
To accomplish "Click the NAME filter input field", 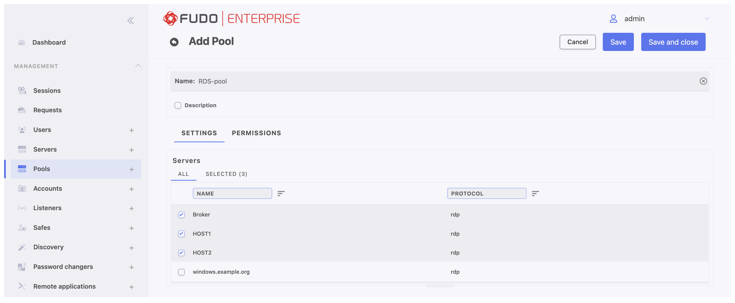I will tap(232, 194).
